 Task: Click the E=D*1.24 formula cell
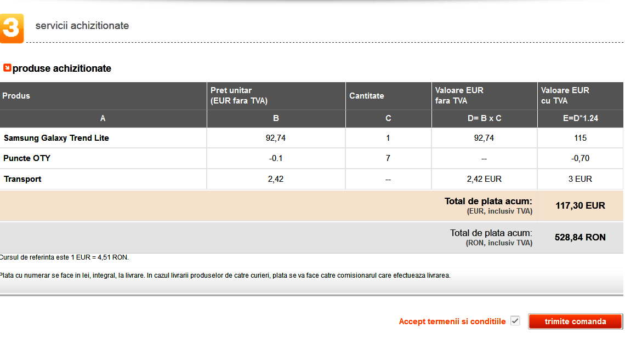coord(581,118)
